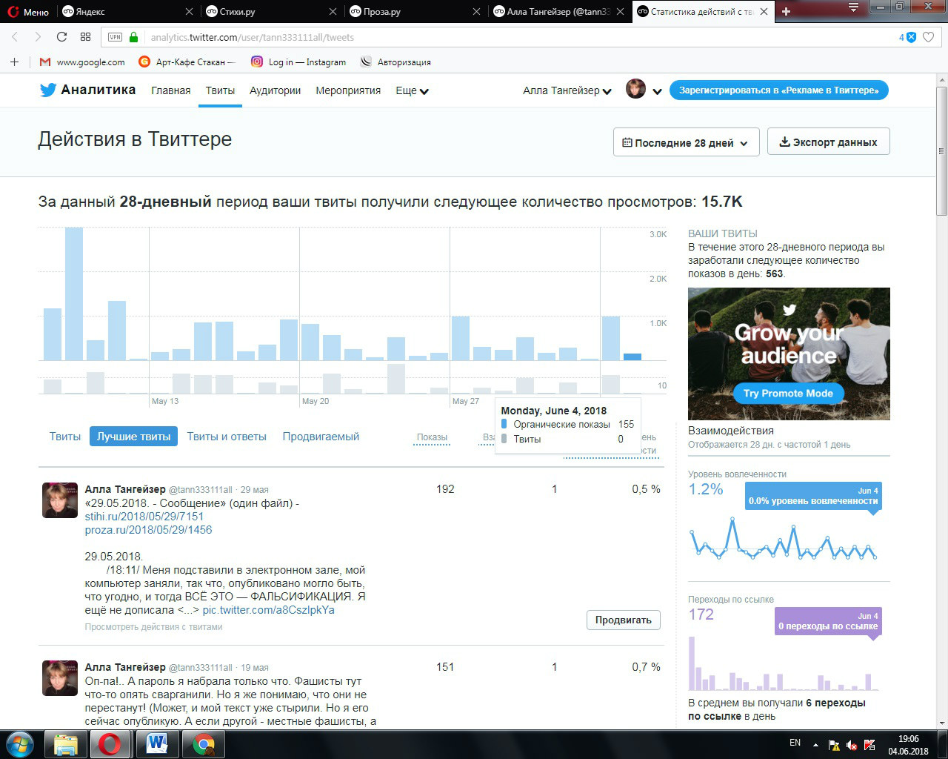Bookmark page with the heart icon
The height and width of the screenshot is (759, 948).
(x=929, y=37)
